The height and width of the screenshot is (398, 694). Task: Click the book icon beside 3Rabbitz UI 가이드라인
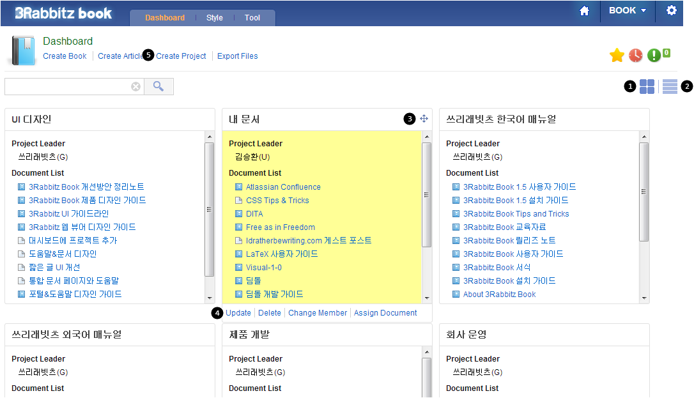click(21, 214)
